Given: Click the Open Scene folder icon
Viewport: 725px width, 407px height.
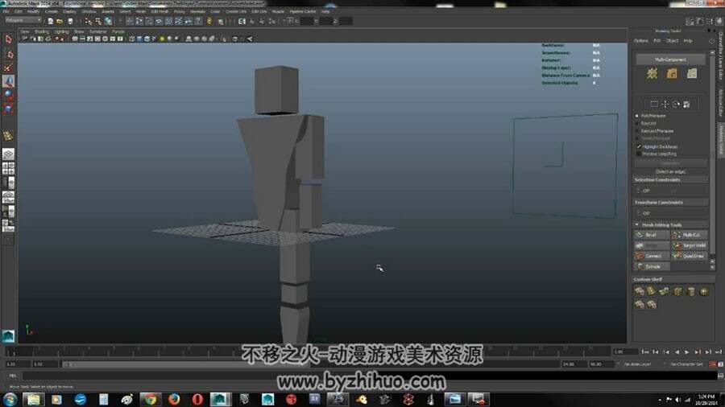Looking at the screenshot, I should 60,21.
